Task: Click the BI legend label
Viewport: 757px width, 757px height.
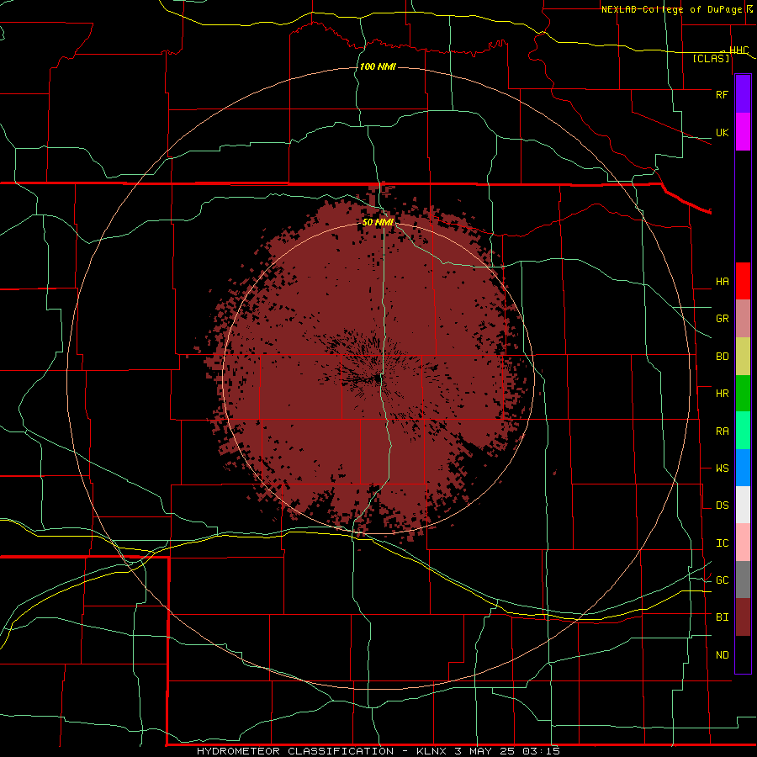Action: tap(722, 617)
